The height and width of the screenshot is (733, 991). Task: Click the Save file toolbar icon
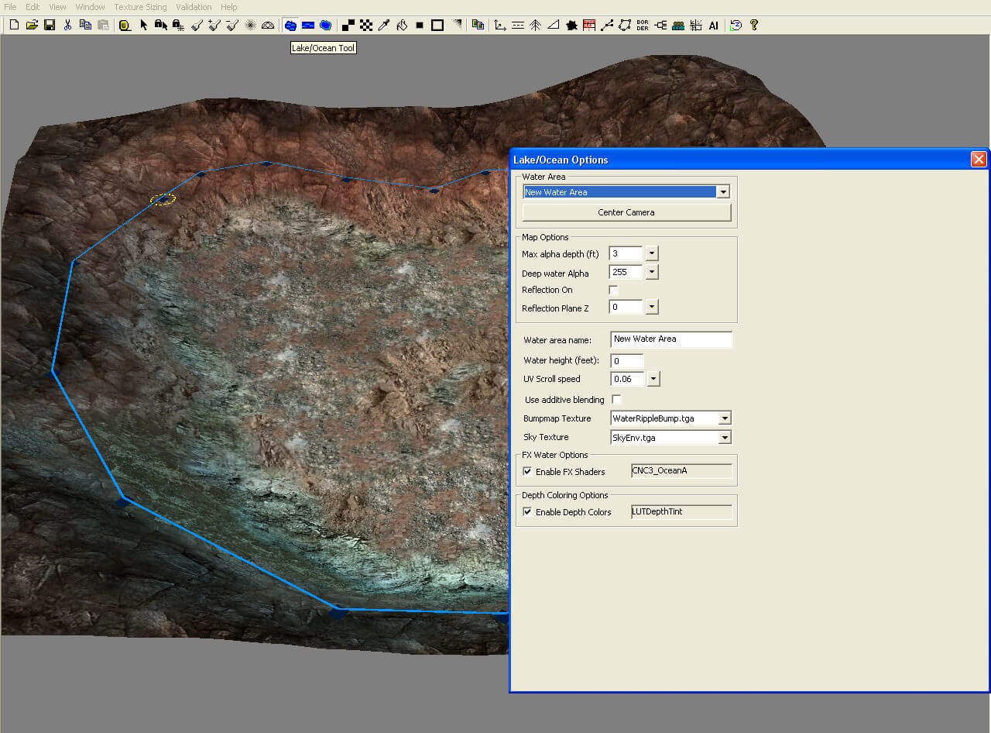[x=50, y=26]
